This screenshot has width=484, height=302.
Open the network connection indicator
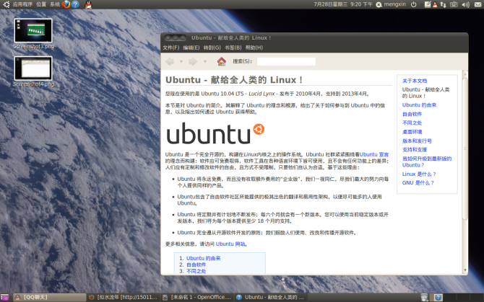[444, 4]
